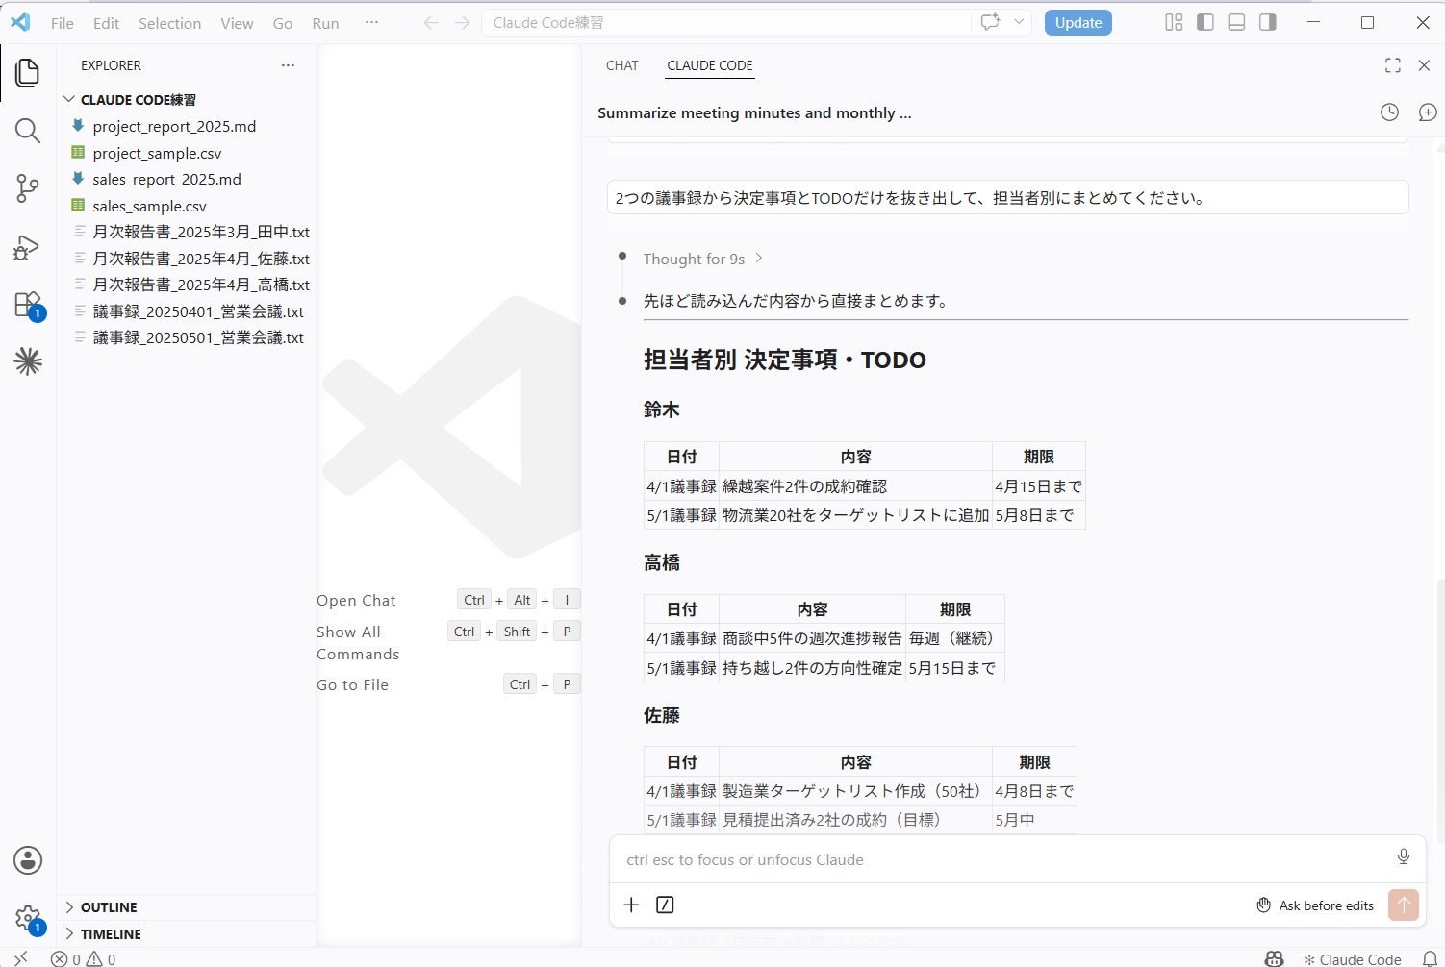Collapse the CLAUDE CODE練習 folder
This screenshot has height=967, width=1445.
(x=138, y=100)
